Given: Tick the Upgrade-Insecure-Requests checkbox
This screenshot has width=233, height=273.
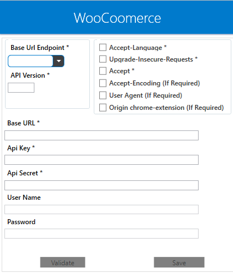Looking at the screenshot, I should (x=103, y=59).
